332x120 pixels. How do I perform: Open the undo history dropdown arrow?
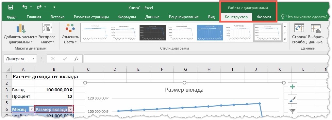pyautogui.click(x=31, y=7)
